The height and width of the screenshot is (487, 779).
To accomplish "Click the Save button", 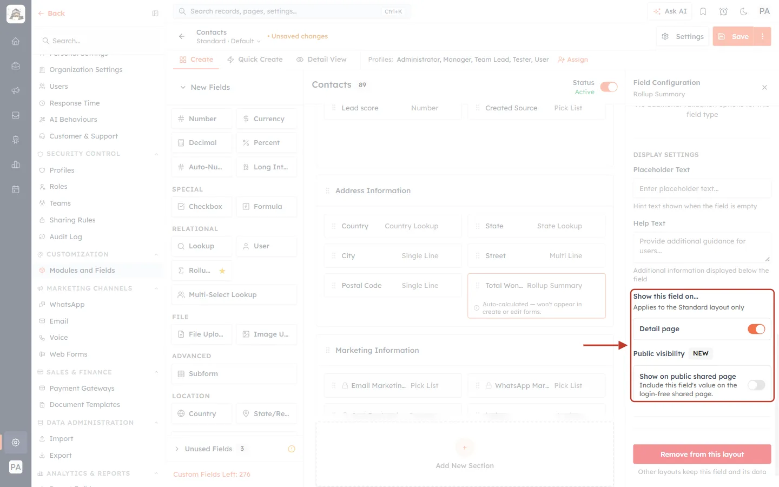I will [x=734, y=36].
